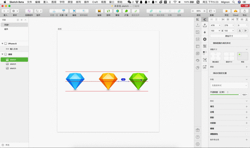The image size is (250, 148).
Task: Click the lightning bolt plugin icon
Action: tap(205, 32)
